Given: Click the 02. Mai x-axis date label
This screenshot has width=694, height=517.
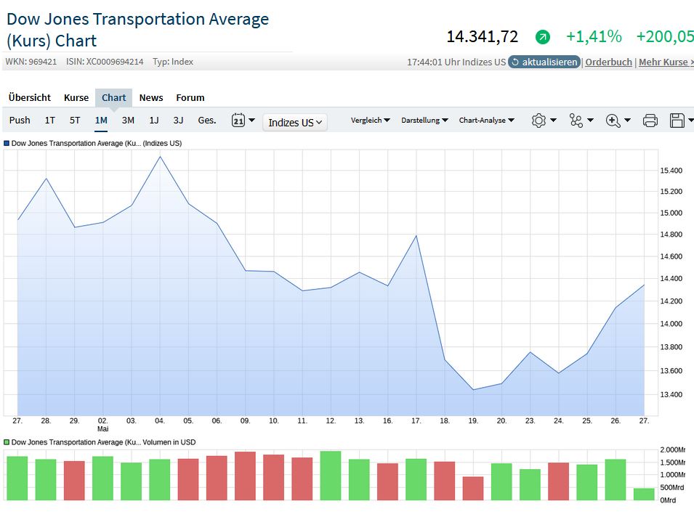Looking at the screenshot, I should click(102, 425).
